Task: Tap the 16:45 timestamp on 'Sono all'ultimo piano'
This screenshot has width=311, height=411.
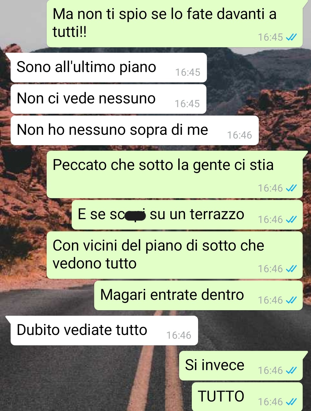Action: pyautogui.click(x=188, y=72)
